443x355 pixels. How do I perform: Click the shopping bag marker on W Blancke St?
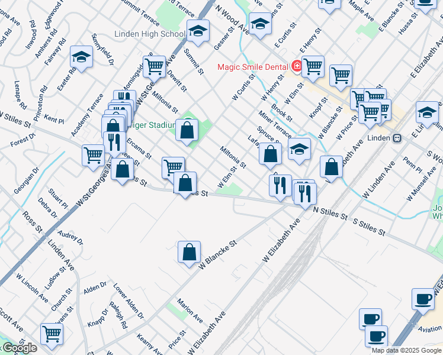189,252
